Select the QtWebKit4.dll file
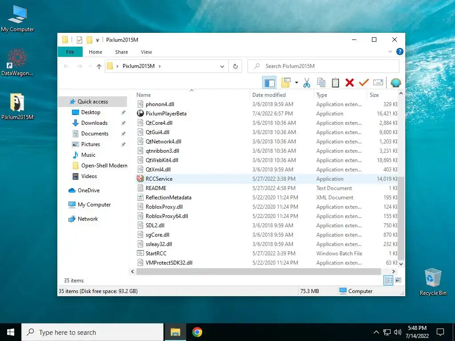The width and height of the screenshot is (455, 341). [x=162, y=160]
